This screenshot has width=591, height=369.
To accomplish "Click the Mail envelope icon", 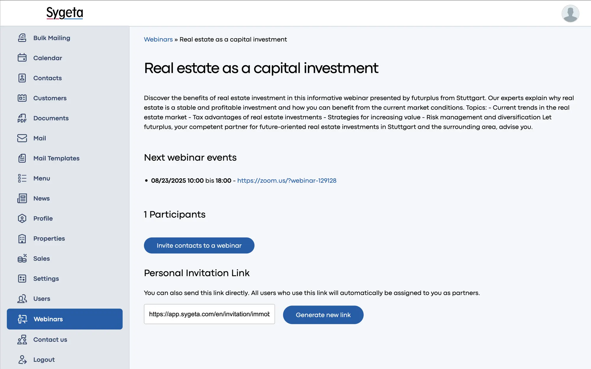I will 22,138.
